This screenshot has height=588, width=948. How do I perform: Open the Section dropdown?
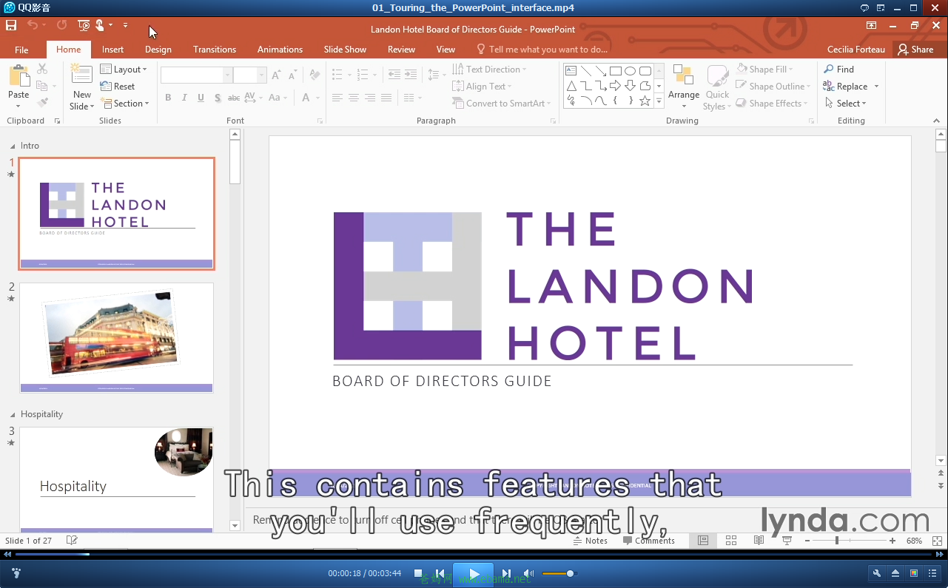click(125, 104)
